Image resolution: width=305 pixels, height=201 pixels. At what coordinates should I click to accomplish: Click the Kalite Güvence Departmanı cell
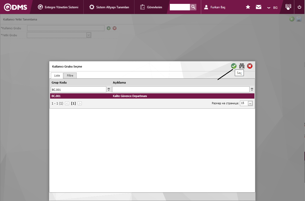click(130, 96)
